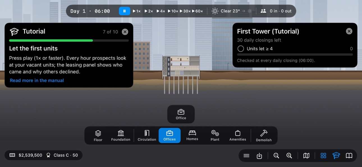
Task: Open the Read more in the manual link
Action: click(37, 80)
